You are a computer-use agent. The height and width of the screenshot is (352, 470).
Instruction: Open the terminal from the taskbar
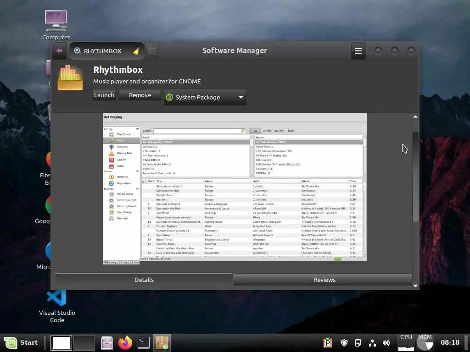[144, 343]
